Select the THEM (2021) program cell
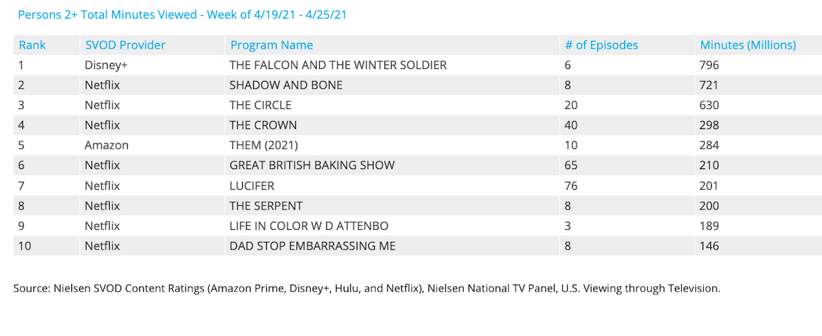This screenshot has height=336, width=822. tap(264, 146)
